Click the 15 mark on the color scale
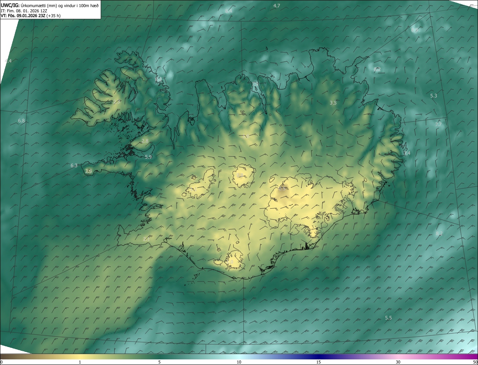Viewport: 478px width, 365px height. point(319,362)
